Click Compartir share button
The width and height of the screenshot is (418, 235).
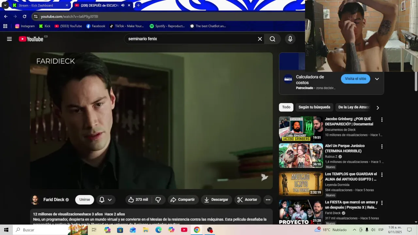click(x=183, y=200)
